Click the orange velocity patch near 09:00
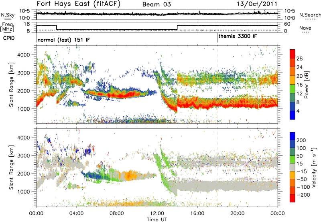The height and width of the screenshot is (222, 321). coord(128,175)
